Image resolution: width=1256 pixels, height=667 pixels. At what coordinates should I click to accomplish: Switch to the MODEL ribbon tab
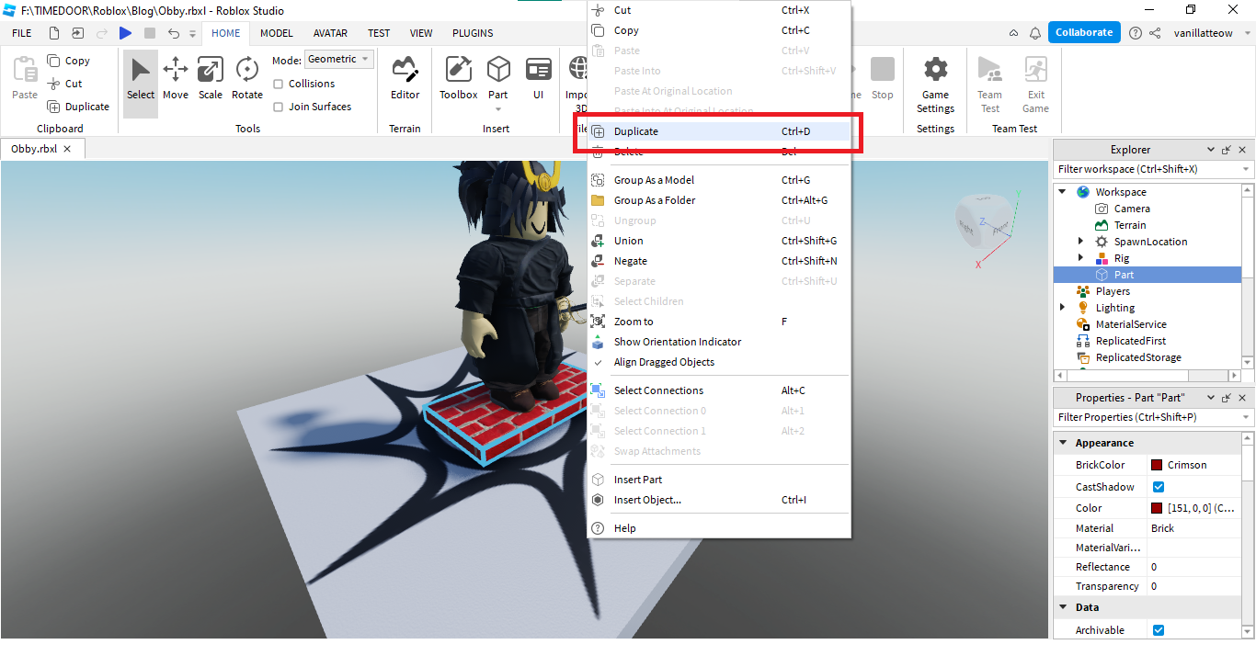pyautogui.click(x=276, y=33)
